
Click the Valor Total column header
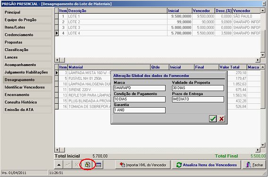pyautogui.click(x=233, y=67)
